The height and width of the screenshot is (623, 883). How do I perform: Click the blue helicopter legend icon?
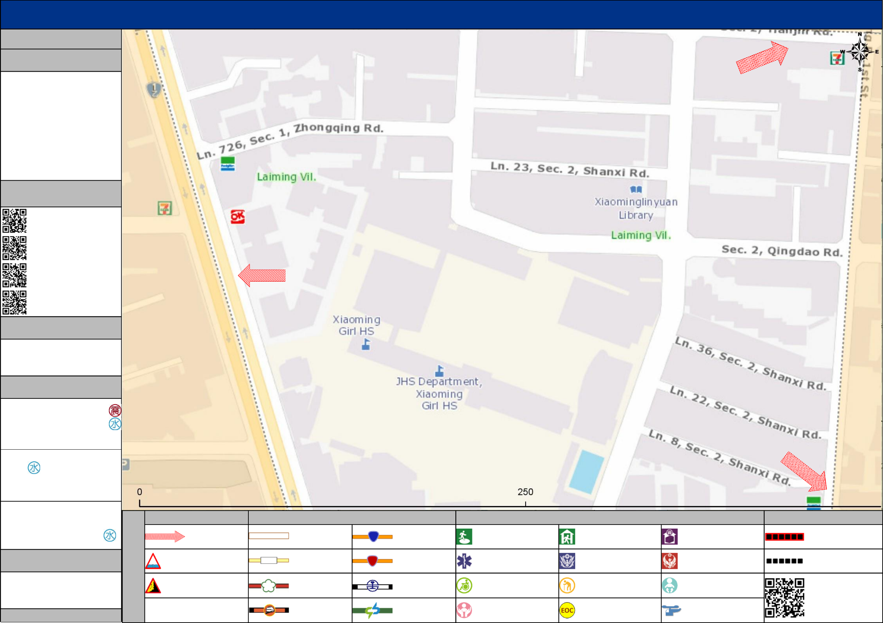[671, 610]
